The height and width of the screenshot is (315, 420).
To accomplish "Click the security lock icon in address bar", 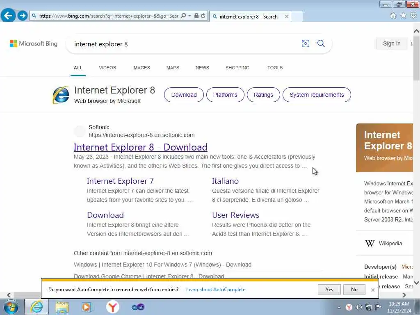I will click(x=196, y=16).
